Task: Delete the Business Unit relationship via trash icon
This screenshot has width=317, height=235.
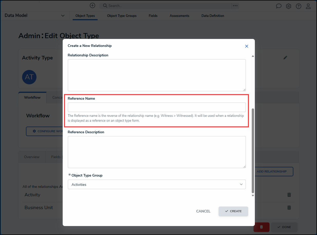Action: tap(289, 208)
